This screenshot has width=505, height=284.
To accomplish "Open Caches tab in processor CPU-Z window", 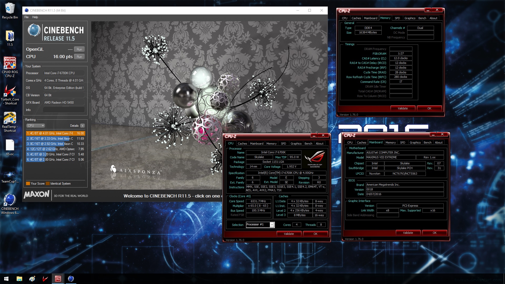I will [242, 144].
